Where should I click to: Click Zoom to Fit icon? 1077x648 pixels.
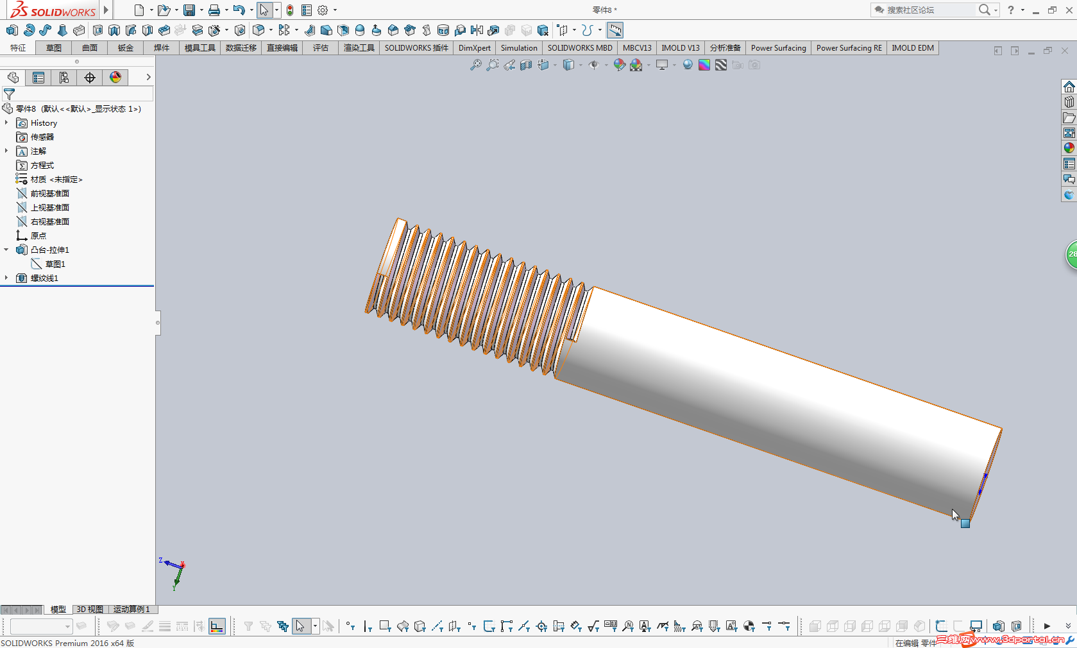point(475,65)
